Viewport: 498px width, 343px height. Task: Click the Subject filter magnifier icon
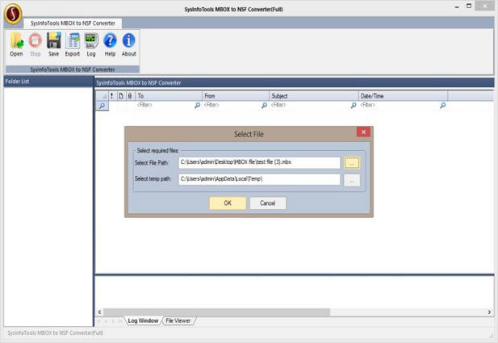pos(354,105)
